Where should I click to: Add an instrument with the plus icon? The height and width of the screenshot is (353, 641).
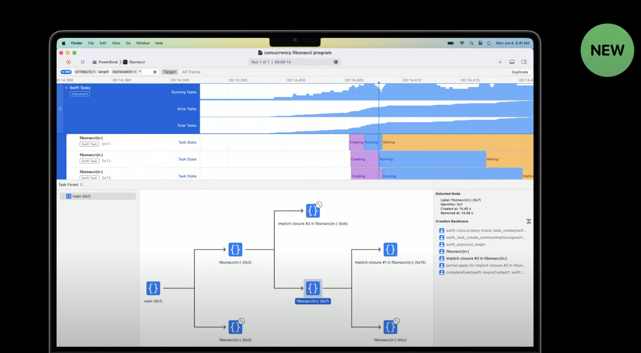pyautogui.click(x=500, y=62)
